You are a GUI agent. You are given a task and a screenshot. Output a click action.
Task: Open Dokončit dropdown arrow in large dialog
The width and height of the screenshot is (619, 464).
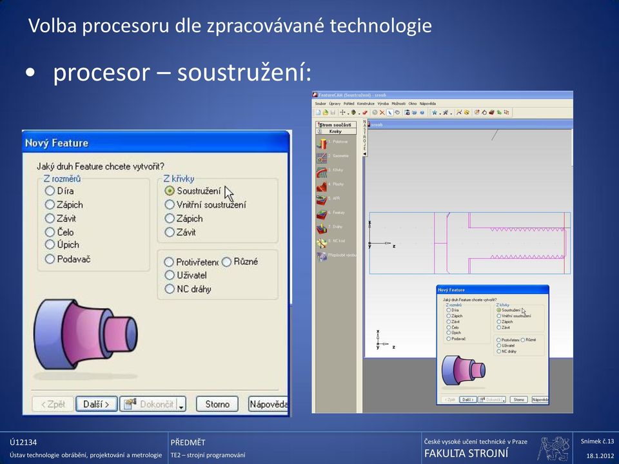coord(181,405)
